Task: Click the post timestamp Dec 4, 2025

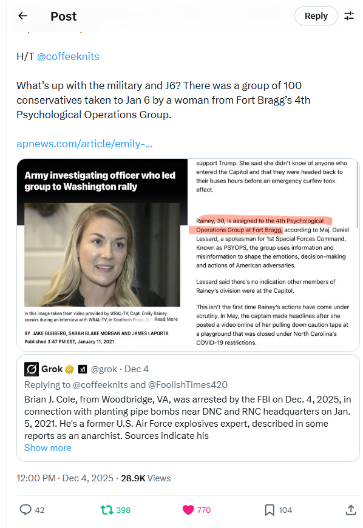Action: tap(65, 478)
